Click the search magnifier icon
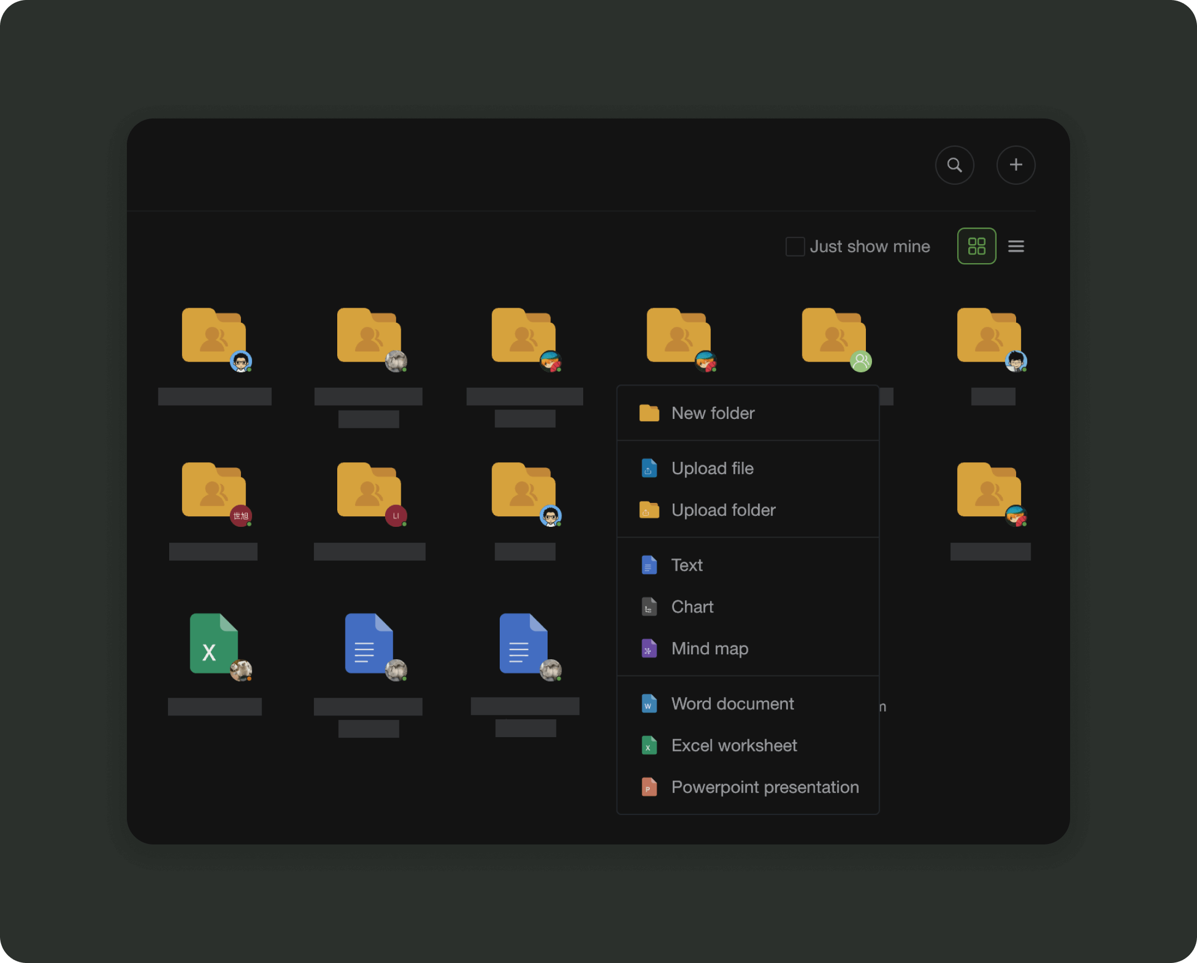The image size is (1197, 963). coord(954,165)
